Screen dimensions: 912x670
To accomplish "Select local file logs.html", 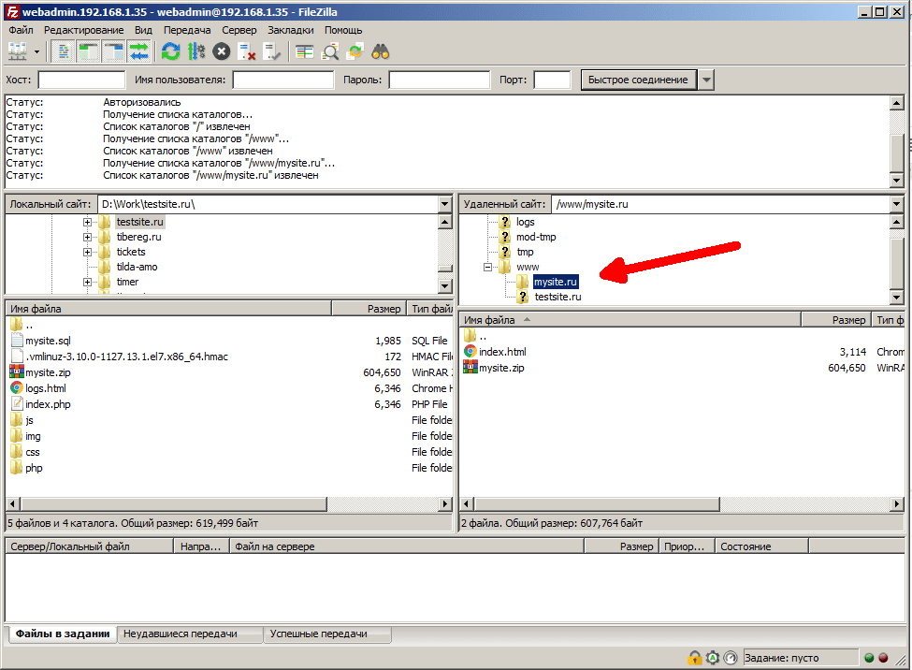I will 46,388.
